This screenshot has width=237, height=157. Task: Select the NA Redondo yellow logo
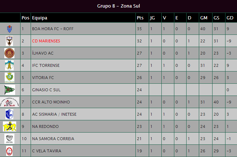click(x=9, y=126)
